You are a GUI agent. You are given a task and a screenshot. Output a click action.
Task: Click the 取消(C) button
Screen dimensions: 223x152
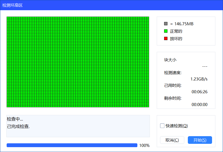(x=172, y=140)
